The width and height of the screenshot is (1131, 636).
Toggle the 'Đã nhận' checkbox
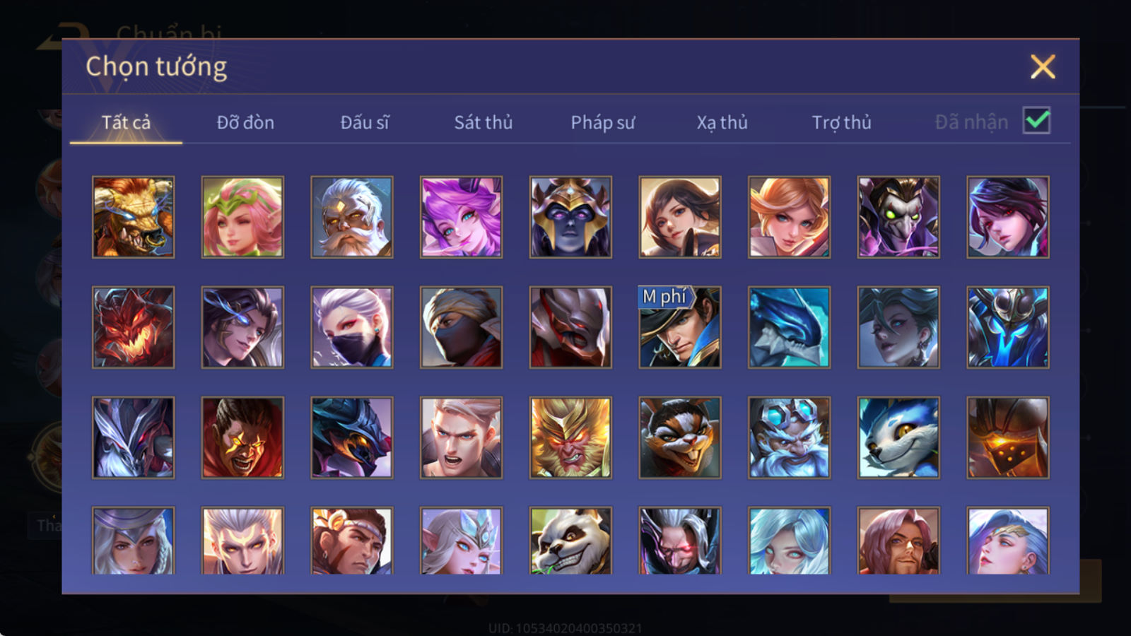tap(1036, 121)
